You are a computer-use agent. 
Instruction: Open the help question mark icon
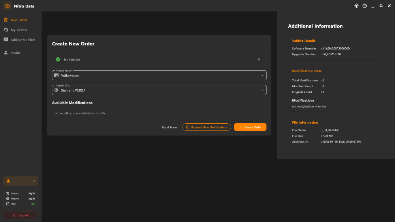365,6
